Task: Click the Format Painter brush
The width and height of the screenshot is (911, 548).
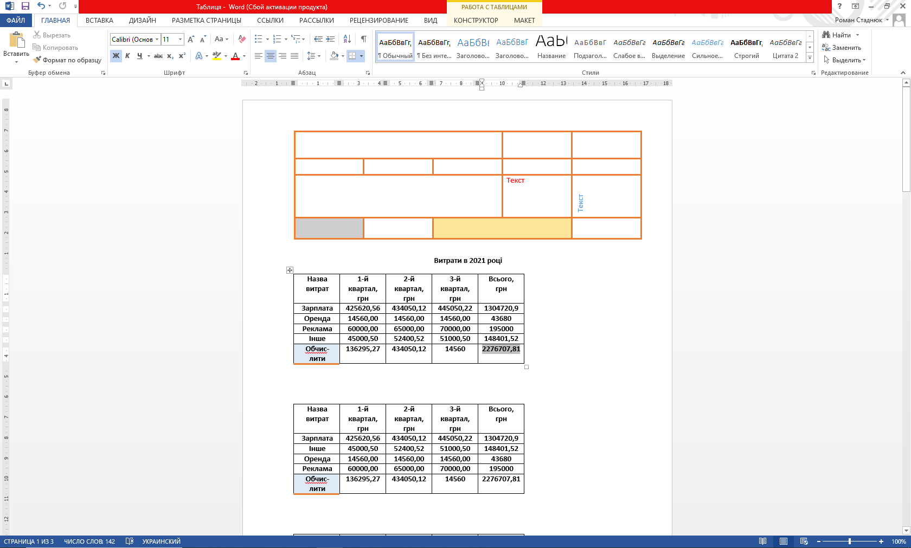Action: pyautogui.click(x=37, y=60)
